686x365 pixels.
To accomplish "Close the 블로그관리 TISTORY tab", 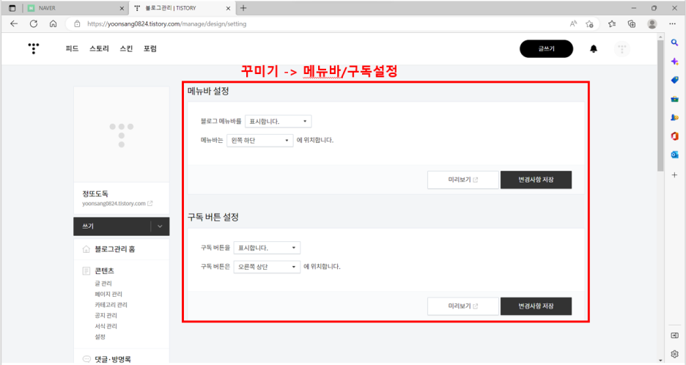I will click(228, 8).
